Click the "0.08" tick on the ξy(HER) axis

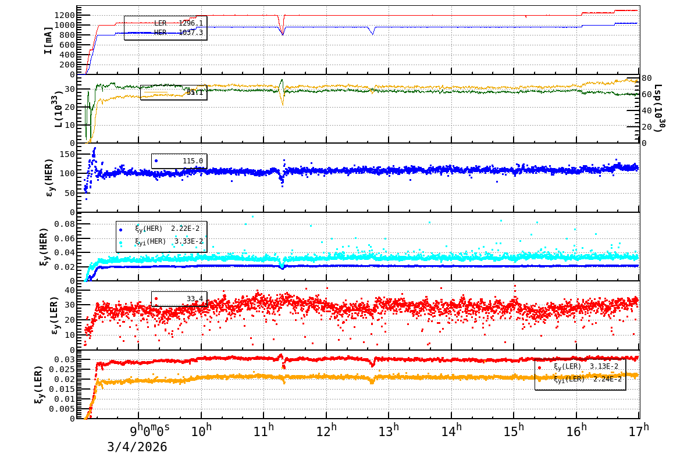[x=66, y=224]
